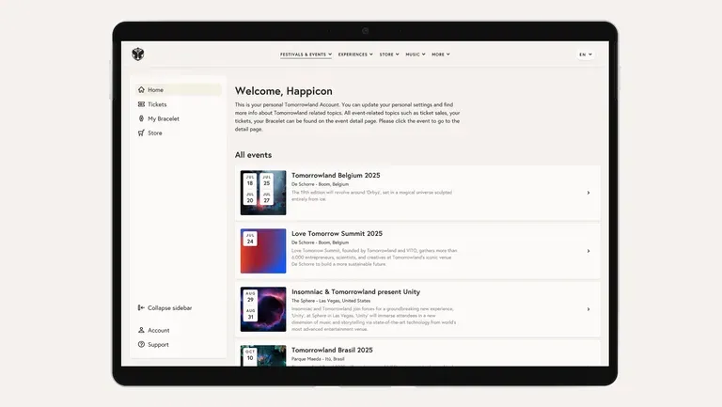The image size is (722, 407).
Task: Open the Music dropdown menu
Action: (416, 55)
